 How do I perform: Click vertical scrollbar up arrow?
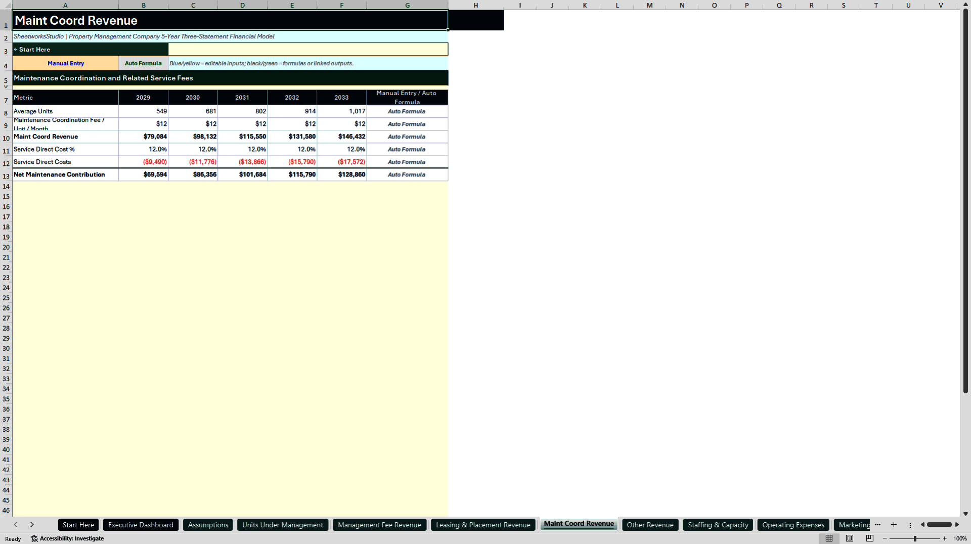tap(965, 4)
